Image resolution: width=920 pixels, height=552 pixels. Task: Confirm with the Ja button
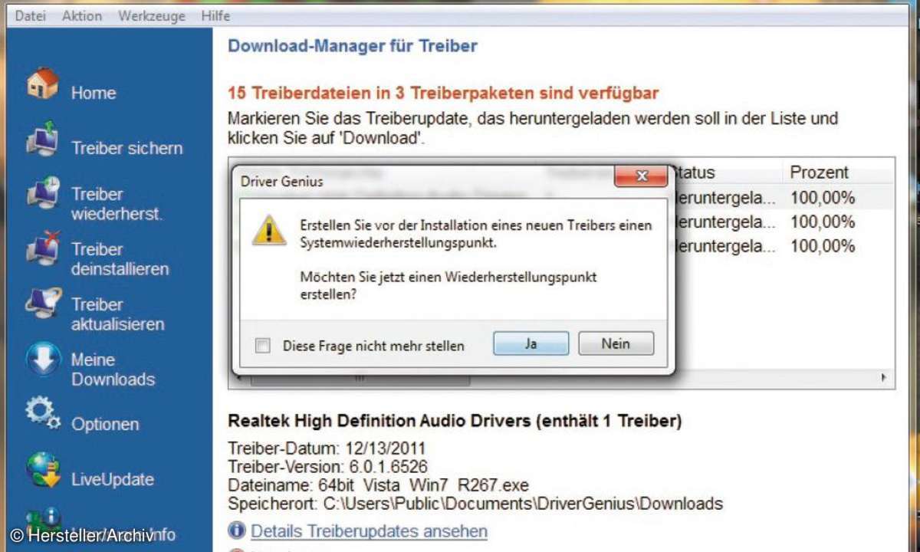[x=531, y=343]
